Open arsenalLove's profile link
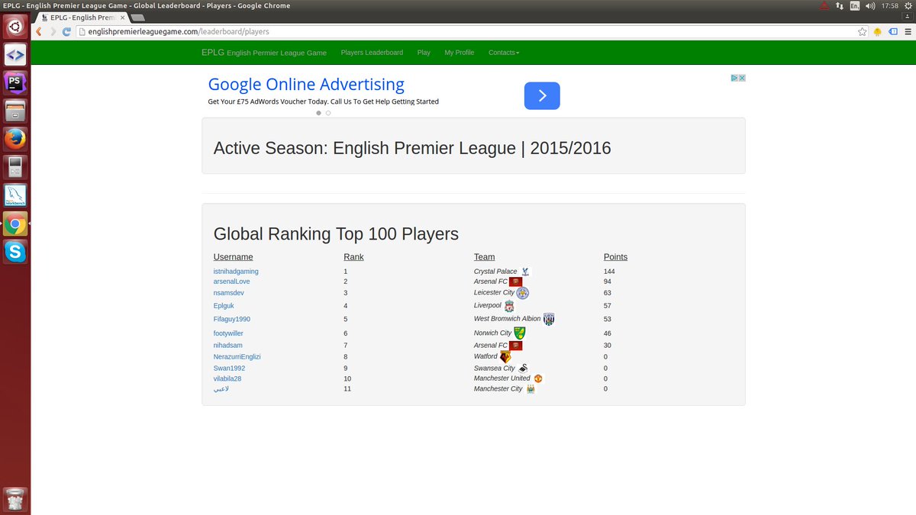Viewport: 916px width, 515px height. pos(232,282)
